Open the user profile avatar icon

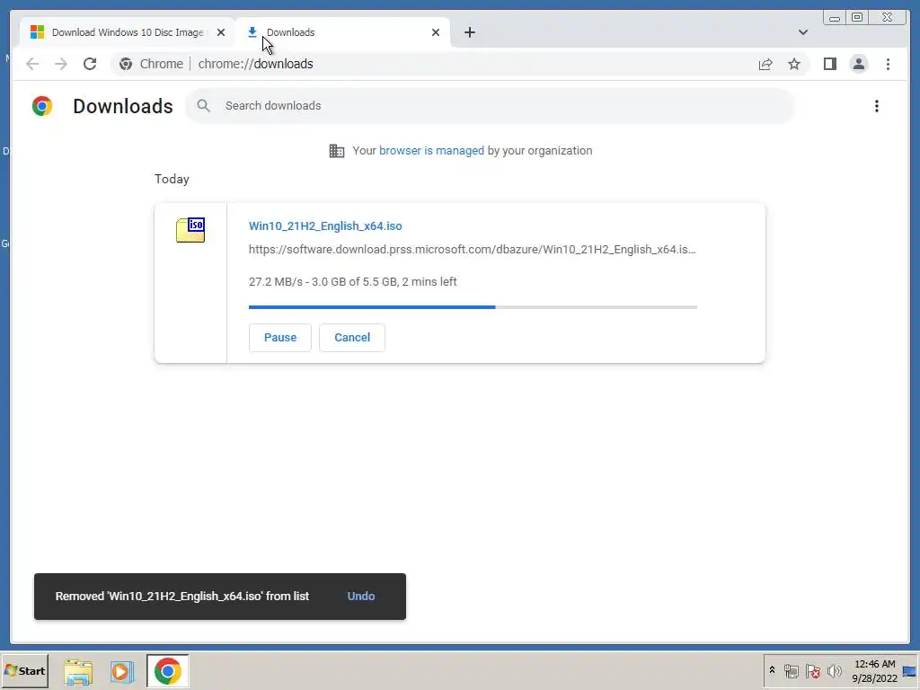(858, 64)
